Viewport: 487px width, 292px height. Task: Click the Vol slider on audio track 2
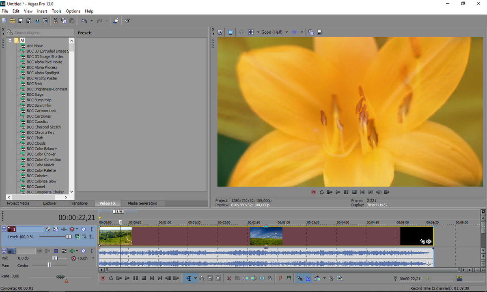click(x=55, y=258)
